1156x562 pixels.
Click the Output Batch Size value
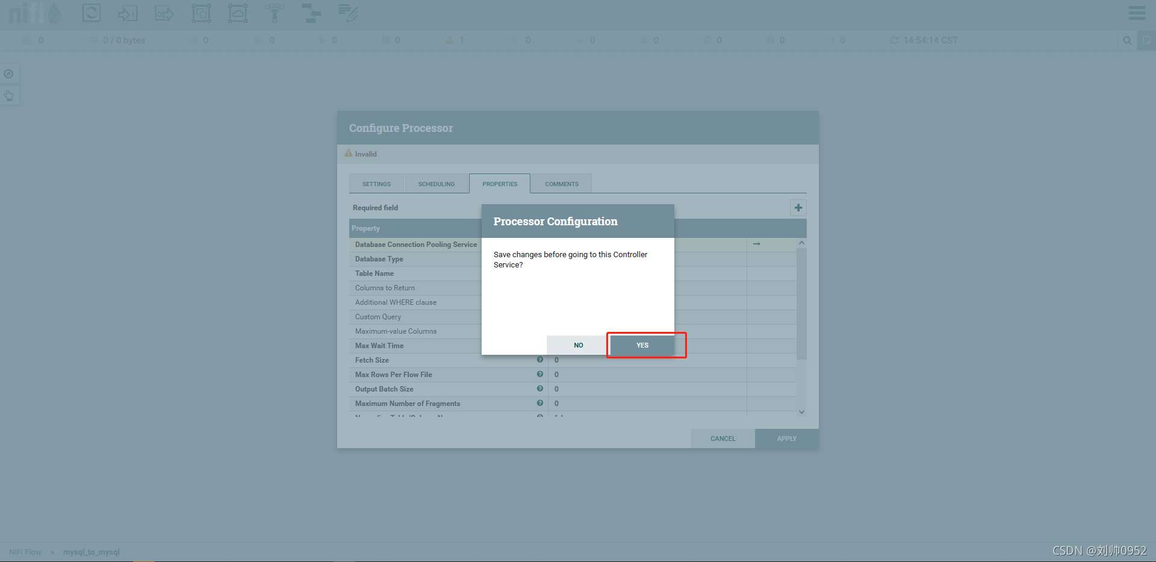pyautogui.click(x=556, y=389)
